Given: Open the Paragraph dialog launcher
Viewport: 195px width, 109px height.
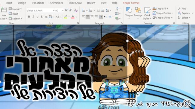Looking at the screenshot, I should (x=122, y=23).
